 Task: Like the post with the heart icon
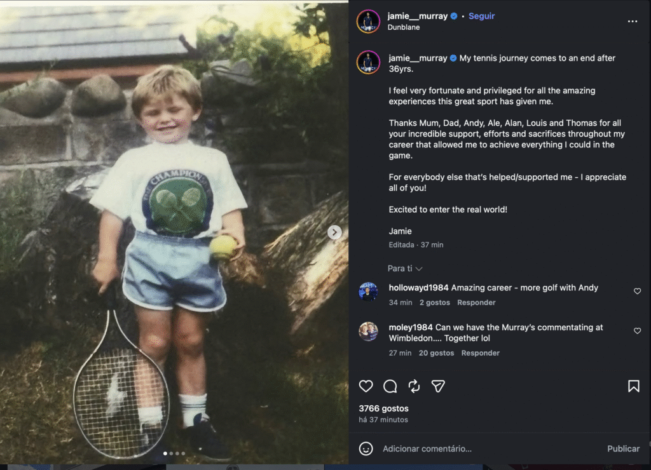coord(366,386)
